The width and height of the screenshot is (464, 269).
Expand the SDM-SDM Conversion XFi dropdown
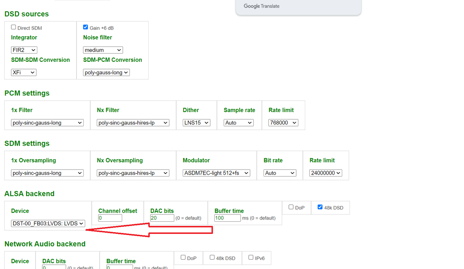24,73
